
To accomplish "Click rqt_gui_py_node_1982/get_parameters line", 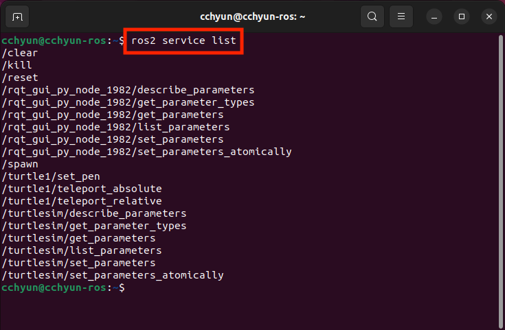I will (113, 115).
